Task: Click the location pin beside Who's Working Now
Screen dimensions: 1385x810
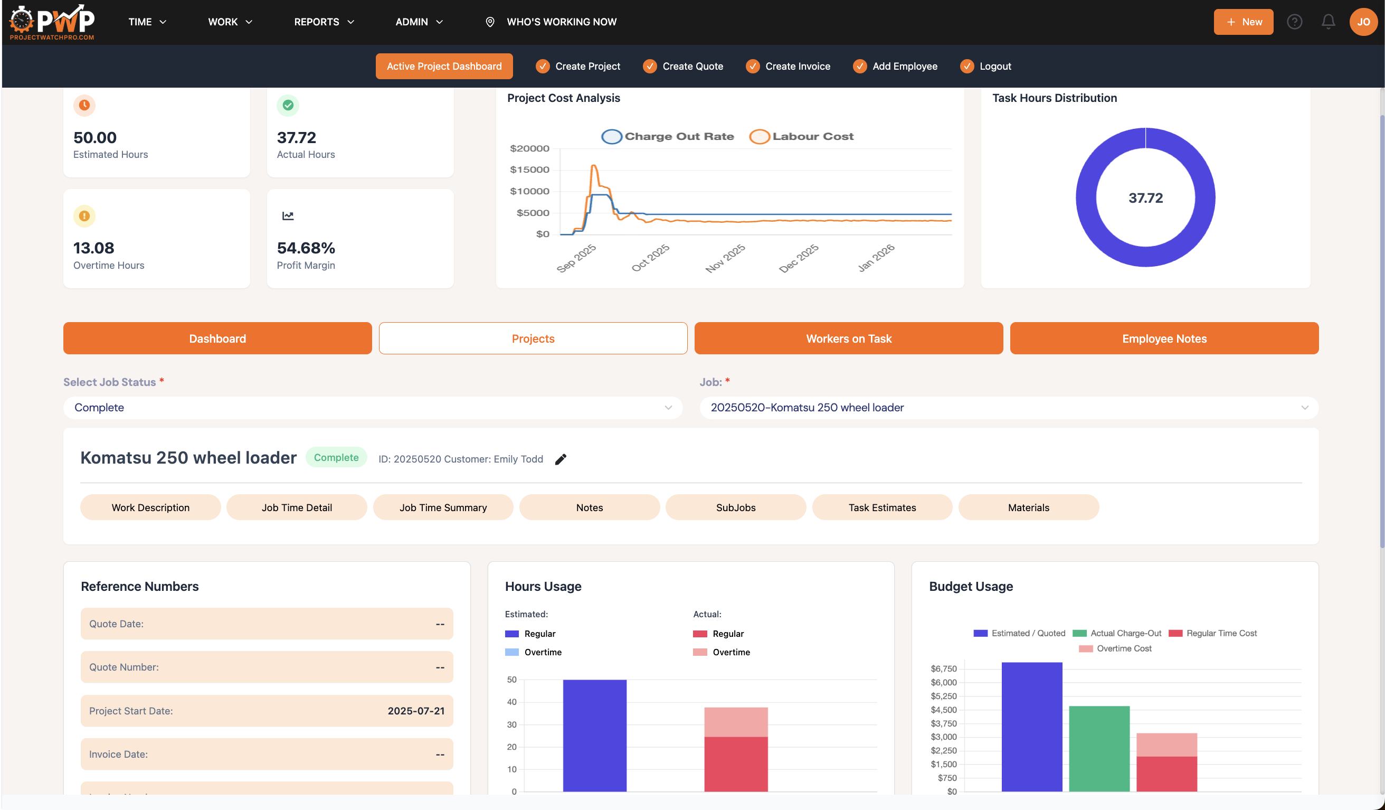Action: coord(489,22)
